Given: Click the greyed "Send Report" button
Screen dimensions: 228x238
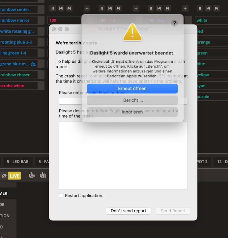Looking at the screenshot, I should [173, 211].
